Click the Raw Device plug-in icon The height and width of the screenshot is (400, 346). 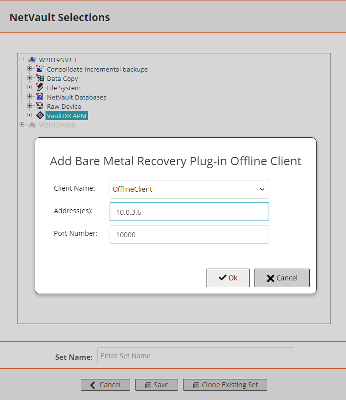pos(40,106)
